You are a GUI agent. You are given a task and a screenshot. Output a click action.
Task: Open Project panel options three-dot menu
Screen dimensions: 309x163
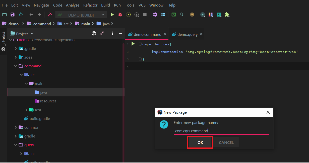[x=112, y=33]
